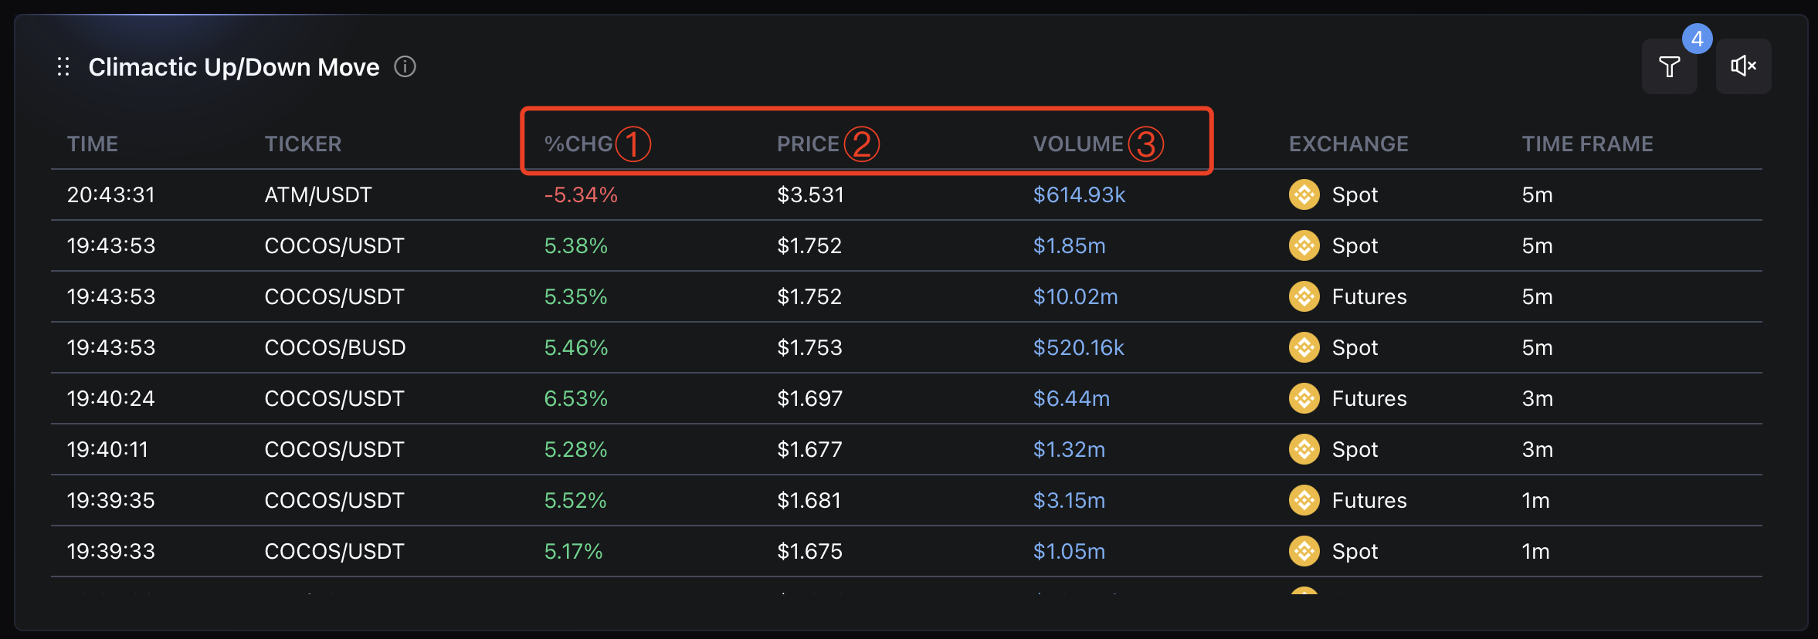Click the info icon beside Climactic Up/Down Move

[x=405, y=67]
